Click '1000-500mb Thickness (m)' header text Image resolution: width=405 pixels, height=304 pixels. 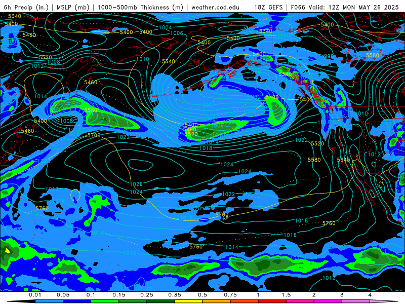(x=140, y=7)
